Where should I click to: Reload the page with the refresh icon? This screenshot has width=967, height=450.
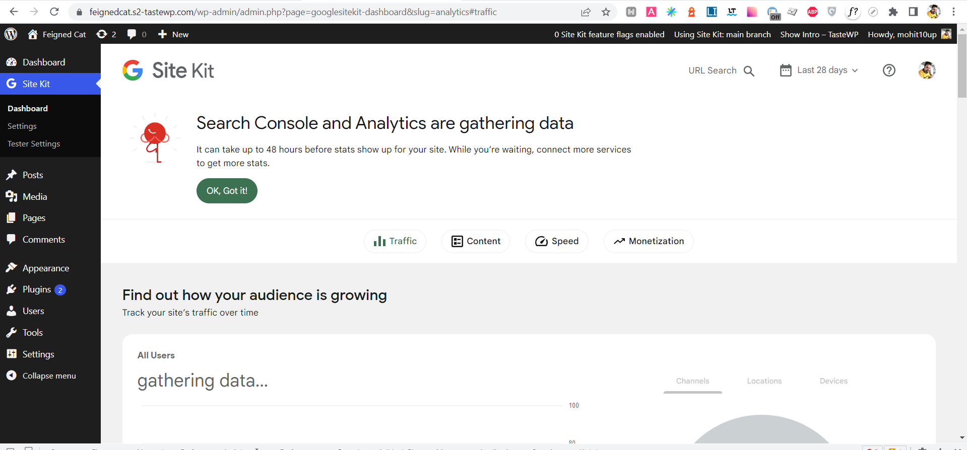(x=54, y=12)
